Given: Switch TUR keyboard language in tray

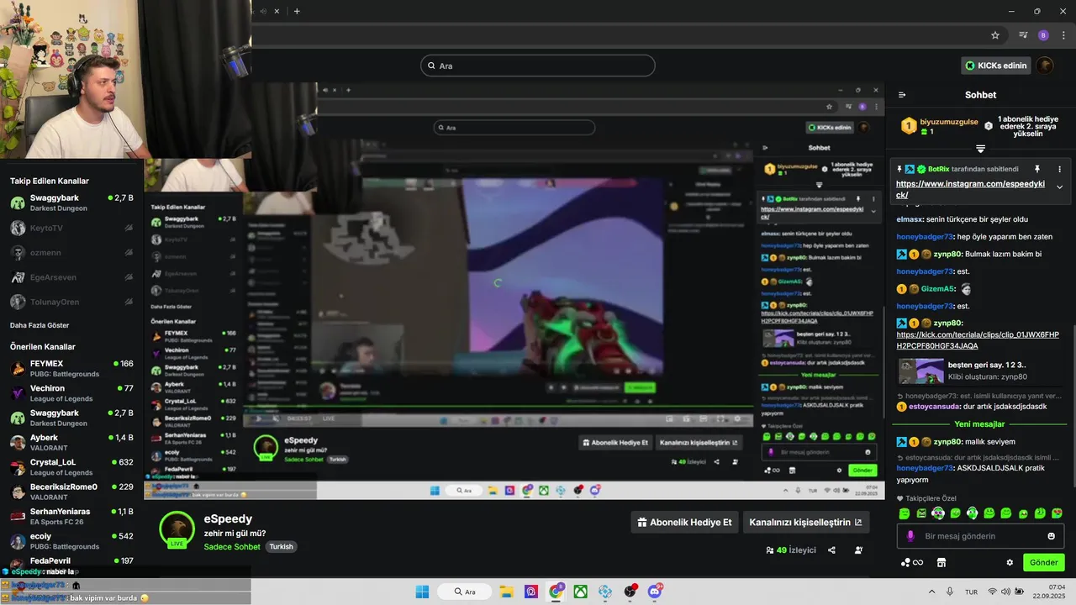Looking at the screenshot, I should tap(971, 592).
